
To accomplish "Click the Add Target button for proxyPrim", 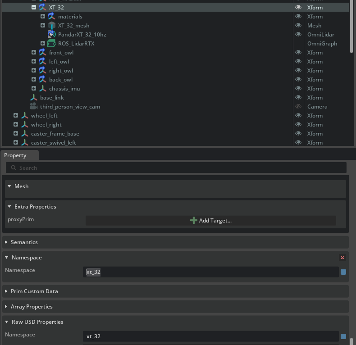I will (x=211, y=221).
